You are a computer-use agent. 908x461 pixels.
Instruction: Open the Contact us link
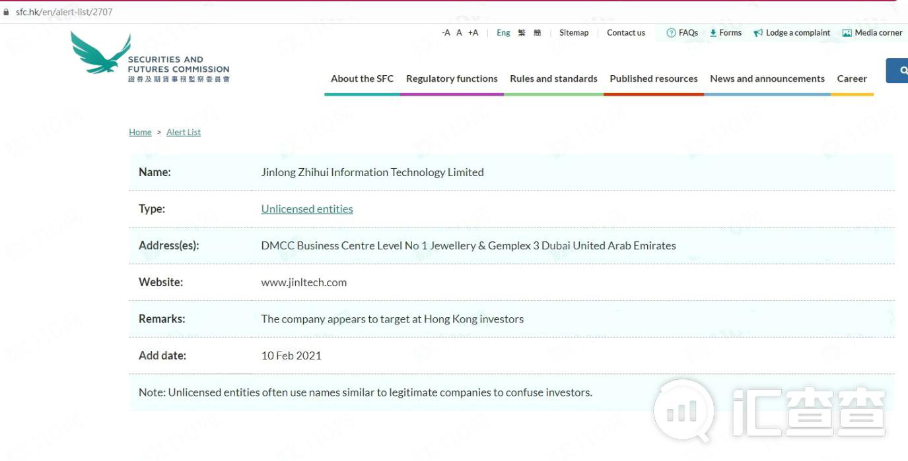click(x=626, y=33)
